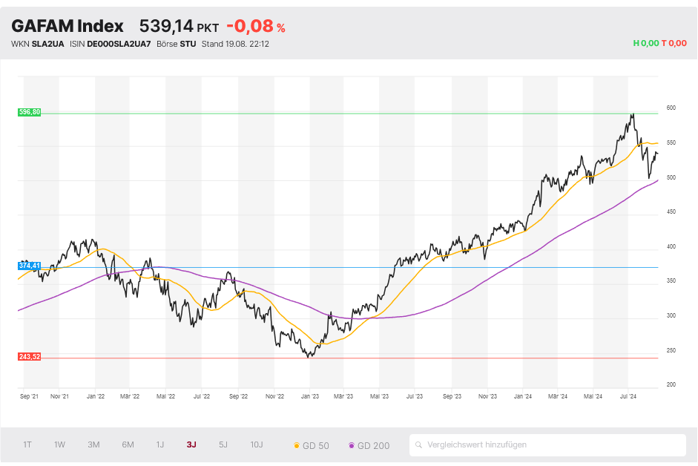
Task: Show the 10J time range
Action: (257, 444)
